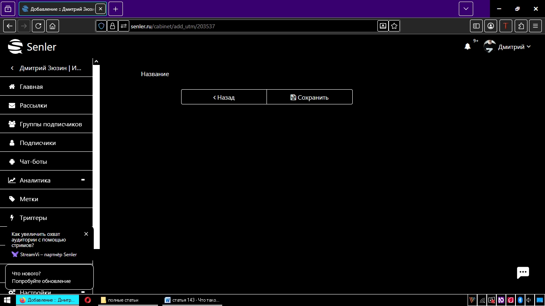This screenshot has width=545, height=306.
Task: Go back to the community list arrow
Action: 12,68
